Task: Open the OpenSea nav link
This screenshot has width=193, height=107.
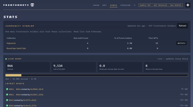Action: pyautogui.click(x=125, y=5)
